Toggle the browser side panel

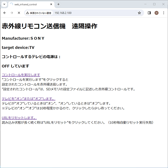point(149,13)
